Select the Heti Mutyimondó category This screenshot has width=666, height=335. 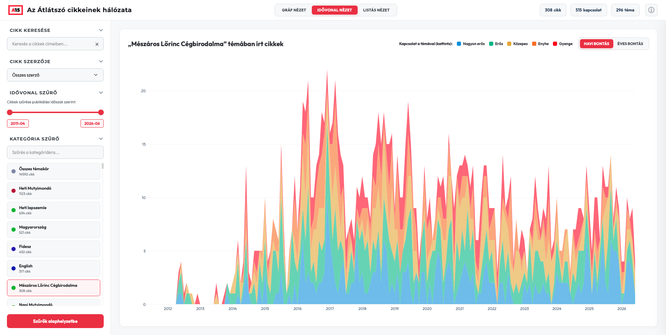tap(53, 191)
